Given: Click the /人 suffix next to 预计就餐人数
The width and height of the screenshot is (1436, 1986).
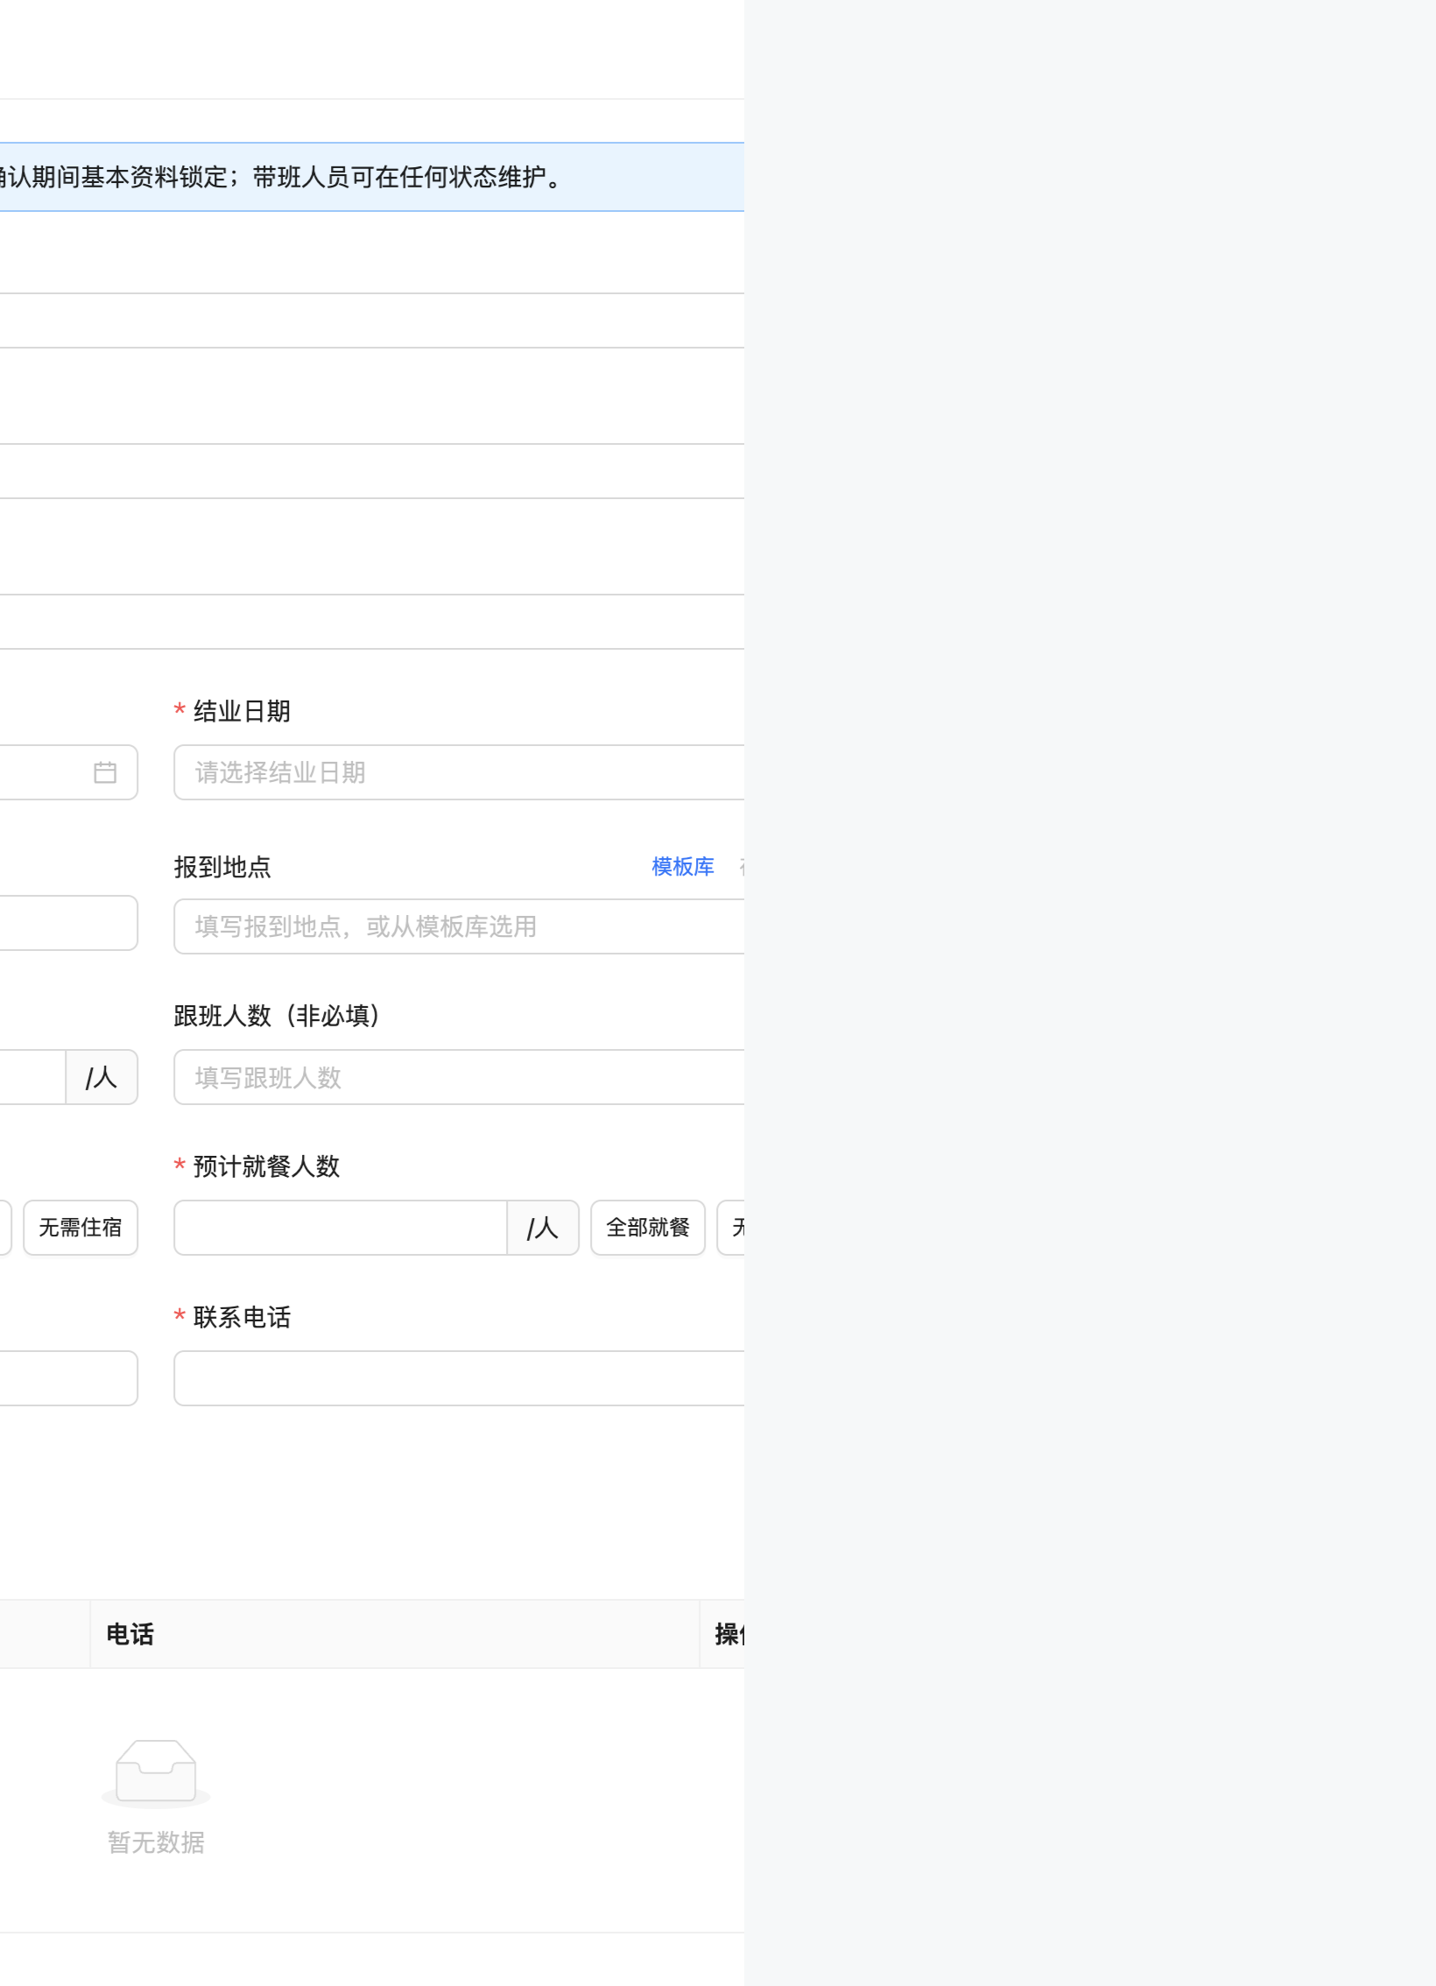Looking at the screenshot, I should pos(543,1228).
